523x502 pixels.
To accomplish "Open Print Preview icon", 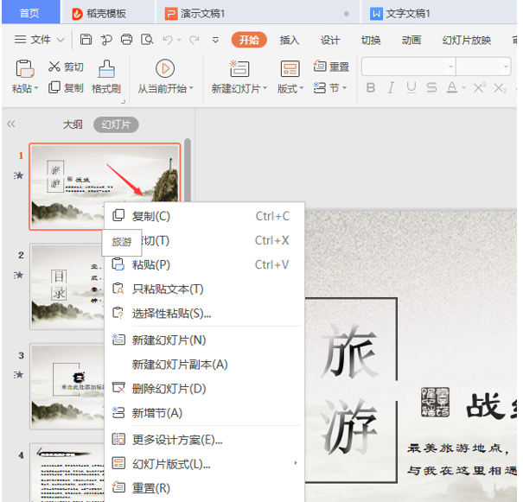I will pos(147,40).
